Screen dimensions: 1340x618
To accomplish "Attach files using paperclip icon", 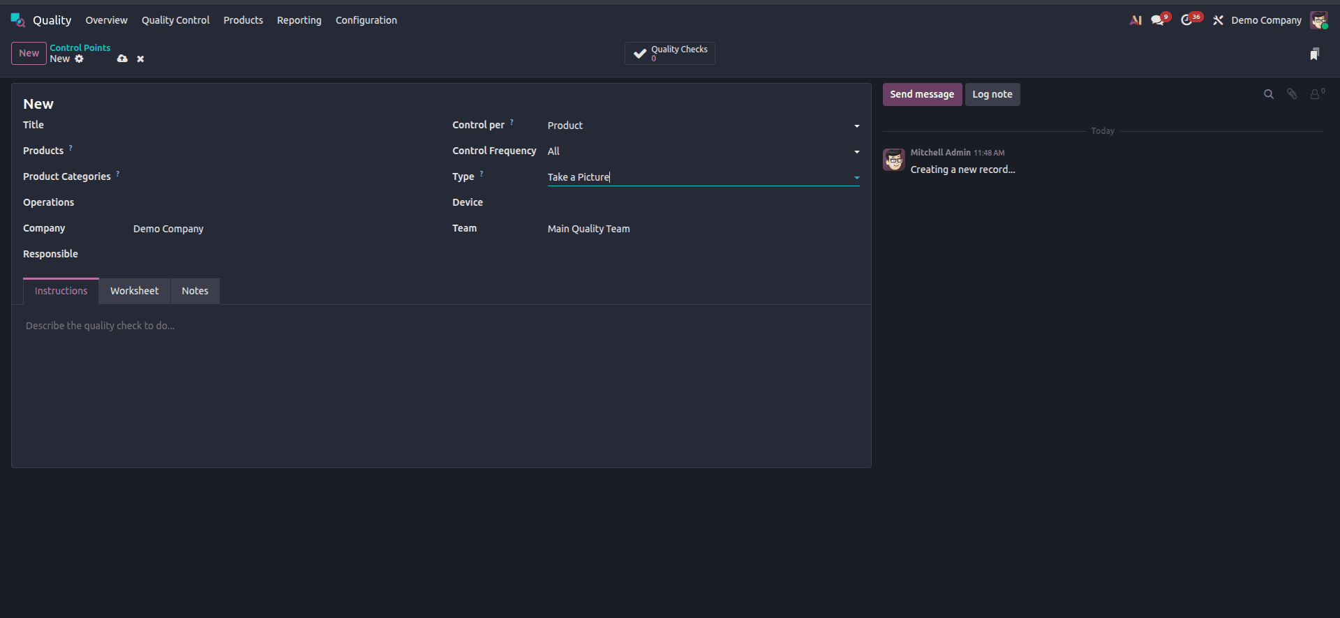I will pos(1292,94).
